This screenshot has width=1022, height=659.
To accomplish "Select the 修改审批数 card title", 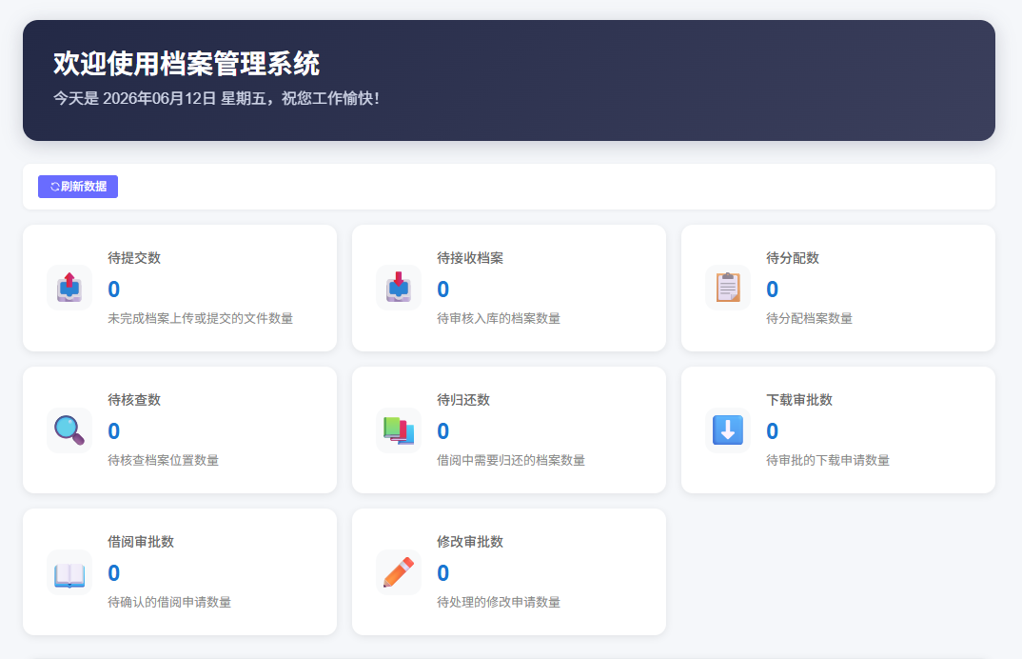I will (470, 542).
